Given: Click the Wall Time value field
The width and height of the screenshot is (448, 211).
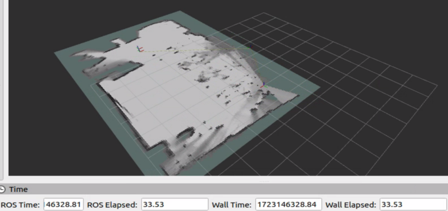Looking at the screenshot, I should (x=288, y=204).
